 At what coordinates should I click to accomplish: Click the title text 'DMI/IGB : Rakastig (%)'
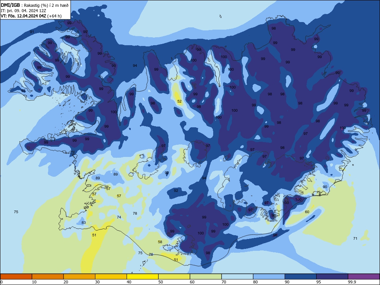(x=25, y=5)
